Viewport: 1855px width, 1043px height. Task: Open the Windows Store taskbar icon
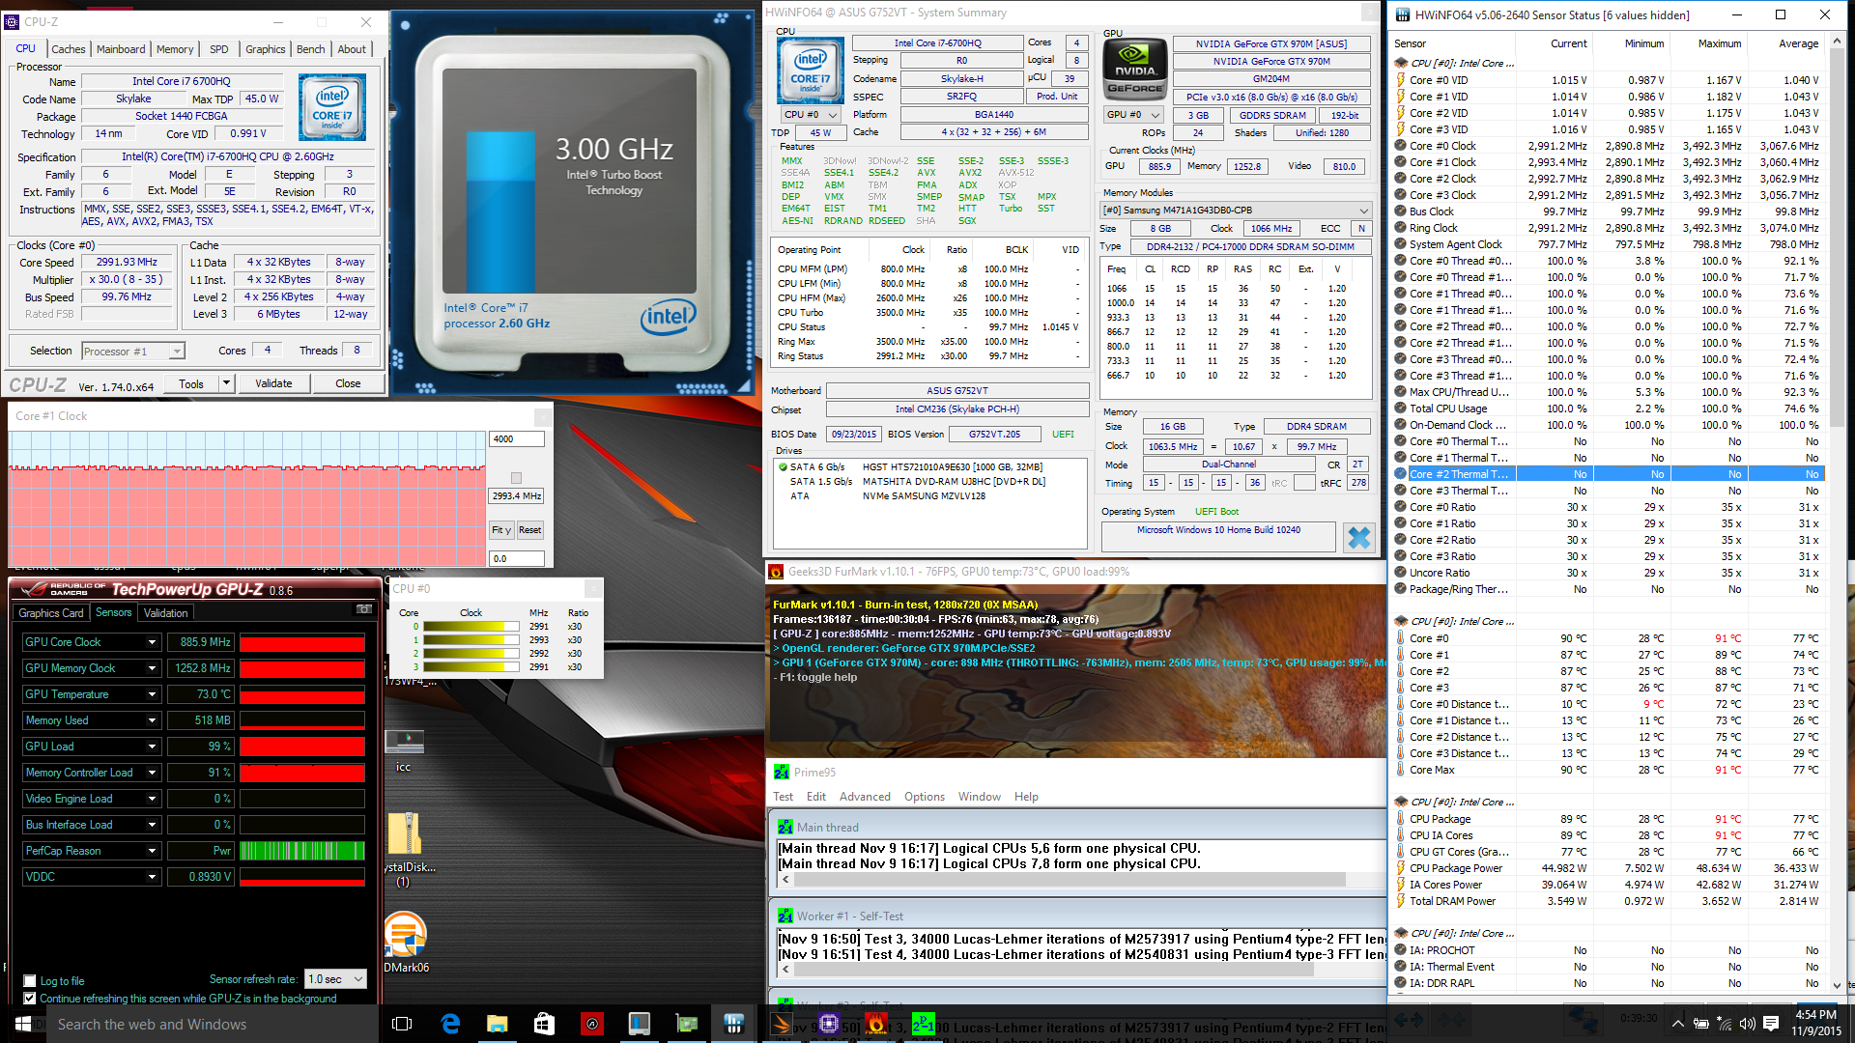(544, 1024)
